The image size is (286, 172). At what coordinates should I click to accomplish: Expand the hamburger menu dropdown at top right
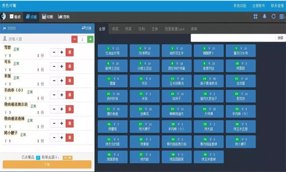pyautogui.click(x=282, y=17)
